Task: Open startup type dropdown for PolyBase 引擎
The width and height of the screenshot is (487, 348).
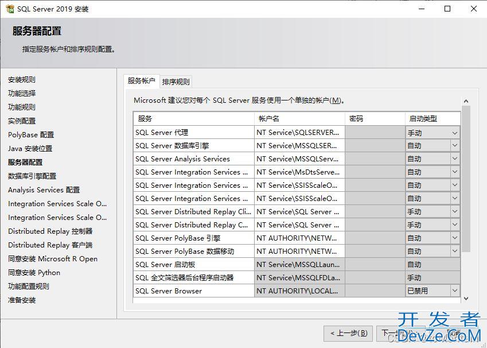Action: click(455, 238)
